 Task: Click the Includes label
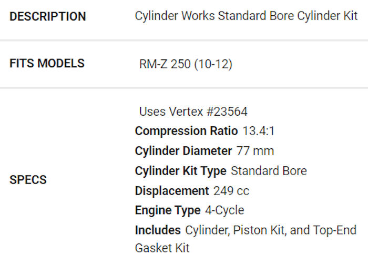coord(158,230)
